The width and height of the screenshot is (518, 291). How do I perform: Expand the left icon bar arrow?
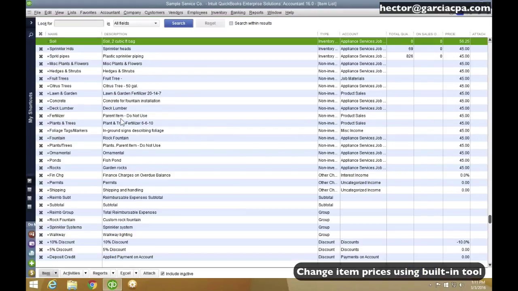point(31,23)
